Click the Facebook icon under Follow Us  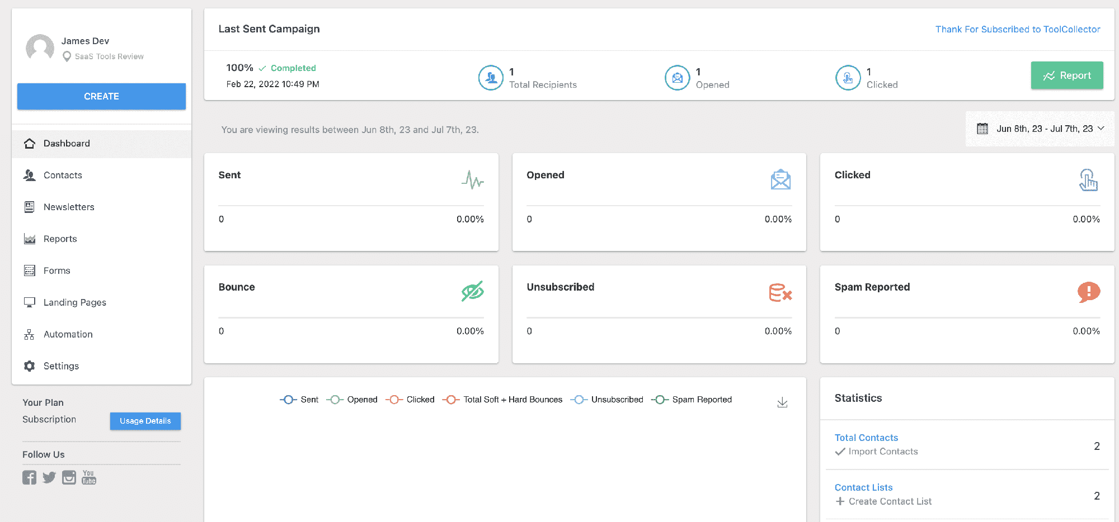pos(29,477)
